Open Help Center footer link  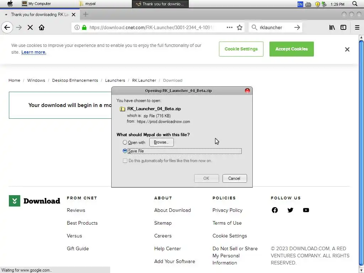pos(167,248)
